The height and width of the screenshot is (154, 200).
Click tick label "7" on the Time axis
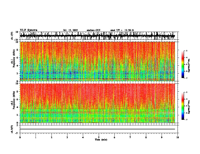coord(130,137)
